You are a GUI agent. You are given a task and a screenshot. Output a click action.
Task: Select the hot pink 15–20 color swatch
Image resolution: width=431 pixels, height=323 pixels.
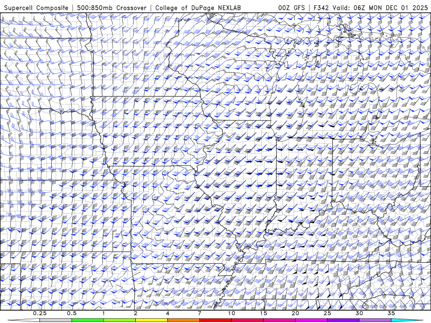point(279,320)
